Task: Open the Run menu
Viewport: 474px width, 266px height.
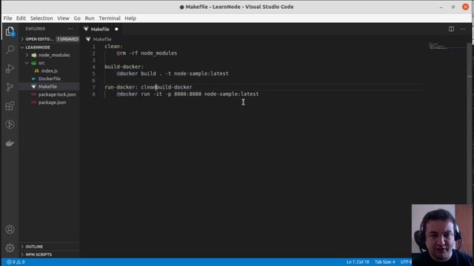Action: coord(90,18)
